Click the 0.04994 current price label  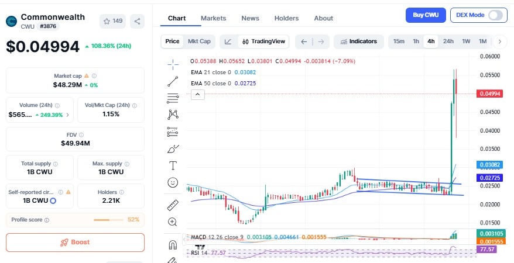[x=490, y=94]
